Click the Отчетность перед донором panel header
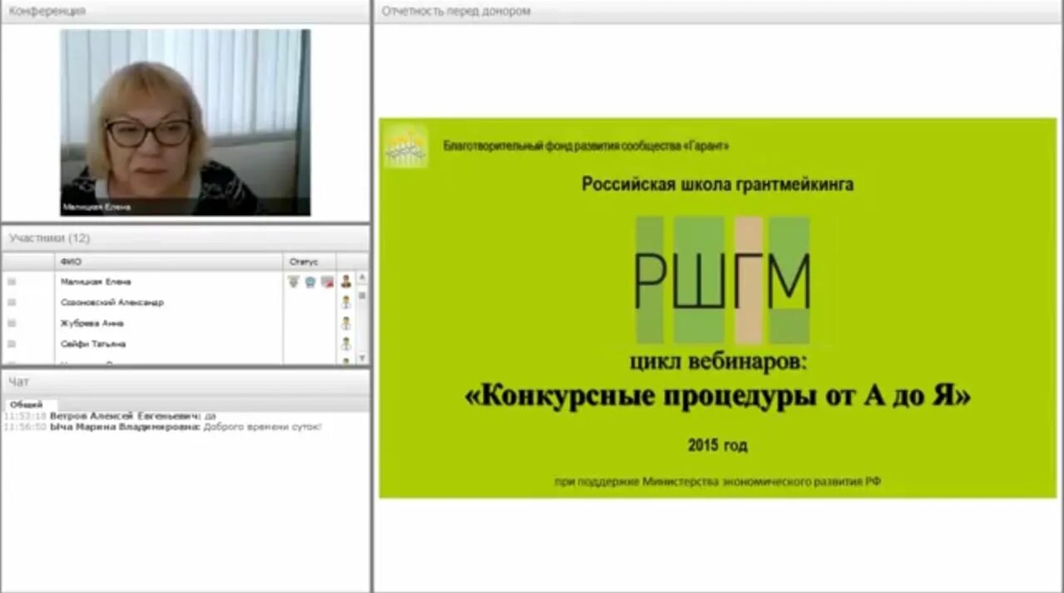1064x593 pixels. click(718, 11)
